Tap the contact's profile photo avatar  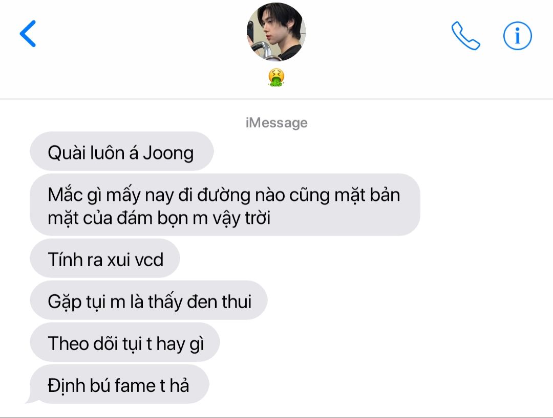point(276,32)
